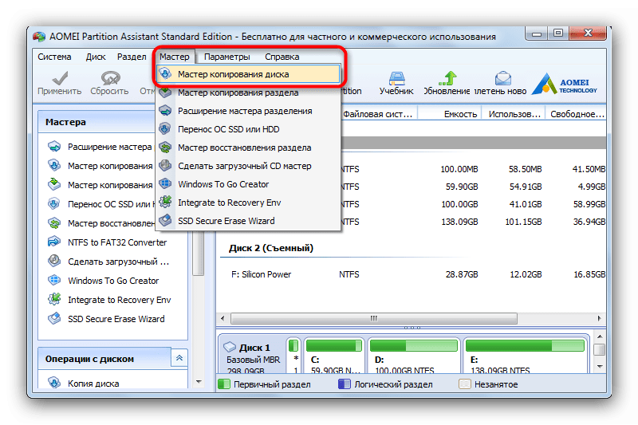Select Копия диска operation link

pyautogui.click(x=93, y=384)
